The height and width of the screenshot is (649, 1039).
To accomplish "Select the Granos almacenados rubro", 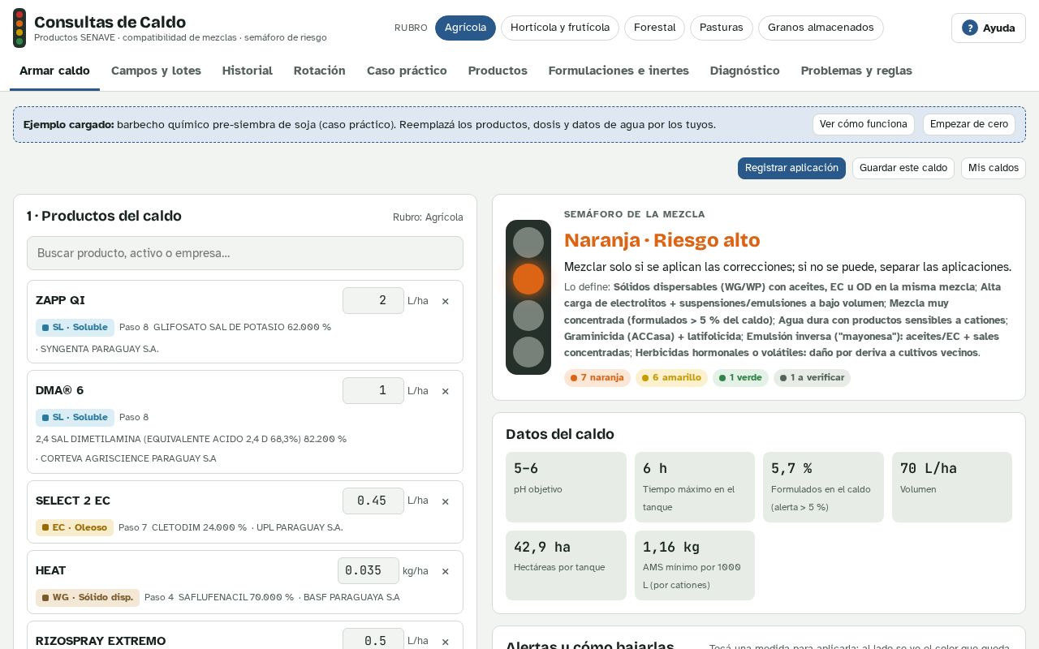I will click(821, 28).
